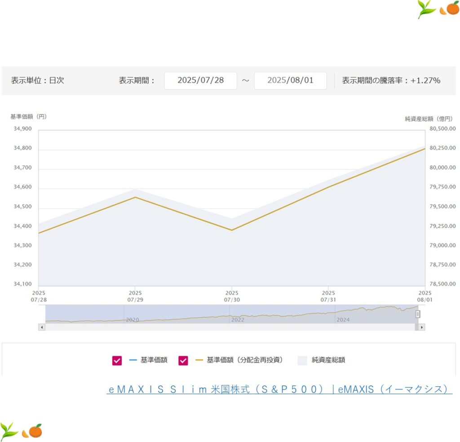This screenshot has height=442, width=460.
Task: Click the blue 基準価額 legend line marker
Action: 133,360
